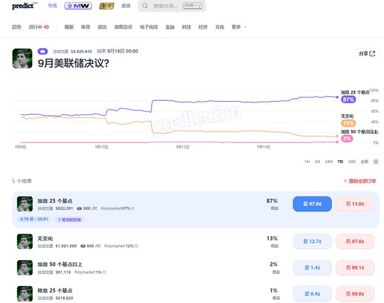Image resolution: width=384 pixels, height=303 pixels.
Task: Buy 是 87.0¢ for 加息 25 个基点
Action: pyautogui.click(x=312, y=204)
